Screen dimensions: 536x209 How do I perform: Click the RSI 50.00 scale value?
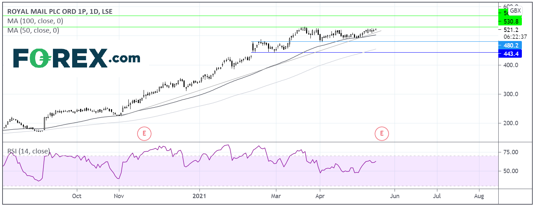(x=511, y=171)
